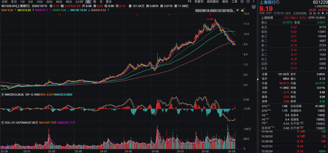Click the MACD question mark help icon
This screenshot has width=328, height=153.
coord(3,95)
